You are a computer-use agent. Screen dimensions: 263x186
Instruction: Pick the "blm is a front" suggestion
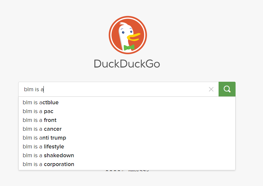(x=40, y=120)
